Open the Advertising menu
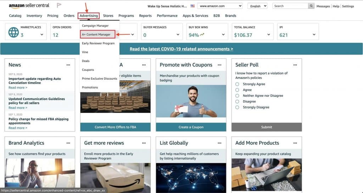The height and width of the screenshot is (193, 363). [89, 16]
